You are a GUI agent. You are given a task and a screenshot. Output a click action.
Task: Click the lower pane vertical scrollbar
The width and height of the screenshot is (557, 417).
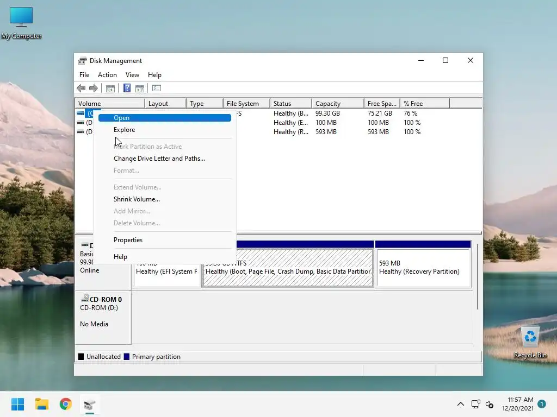click(477, 276)
